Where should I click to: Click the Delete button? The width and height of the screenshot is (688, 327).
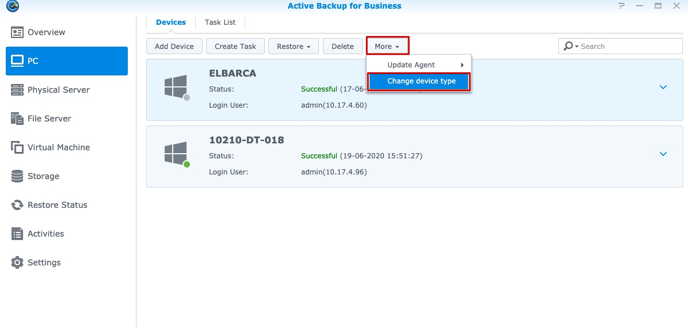343,46
